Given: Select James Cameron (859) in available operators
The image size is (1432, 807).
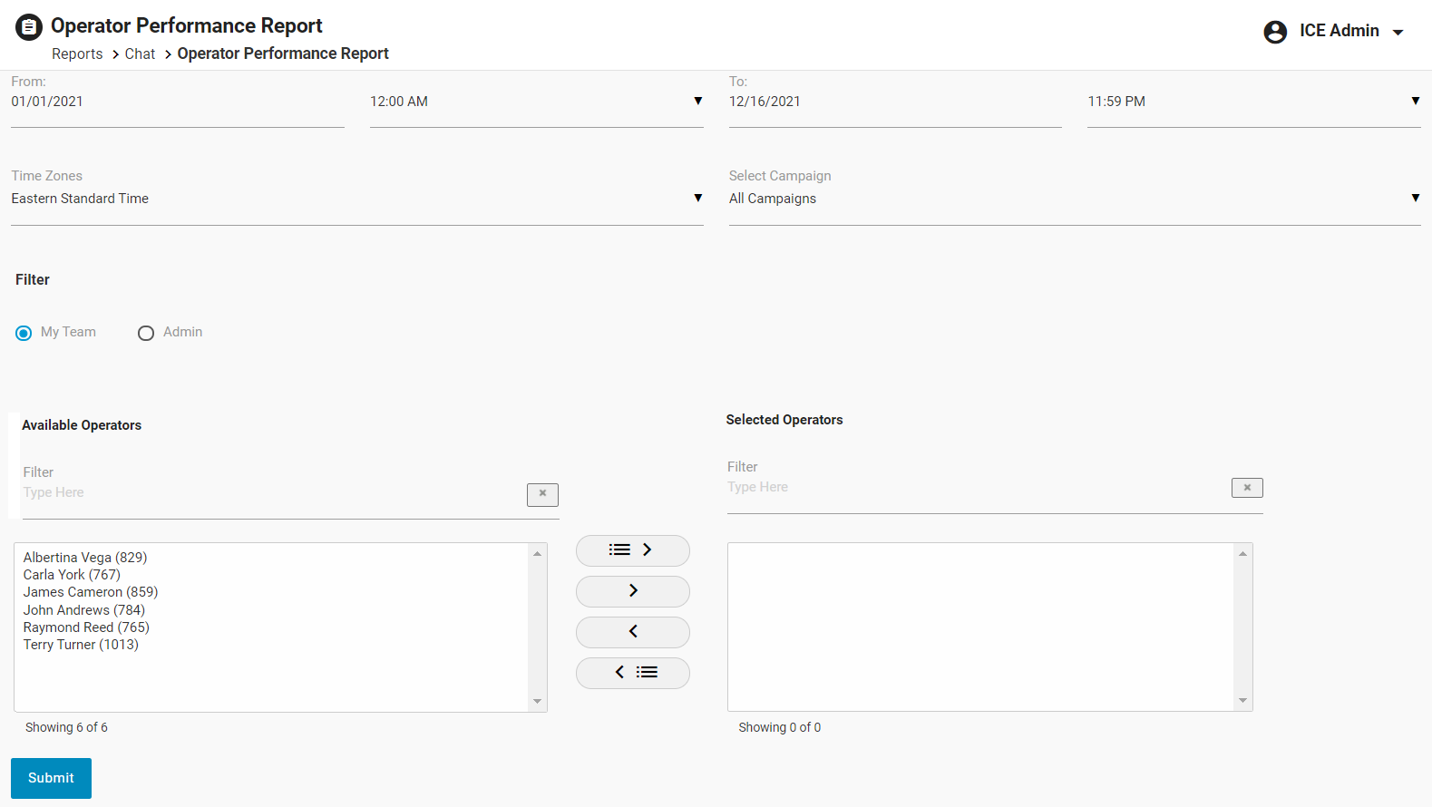Looking at the screenshot, I should click(91, 592).
